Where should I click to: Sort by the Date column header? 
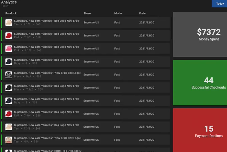[x=142, y=13]
